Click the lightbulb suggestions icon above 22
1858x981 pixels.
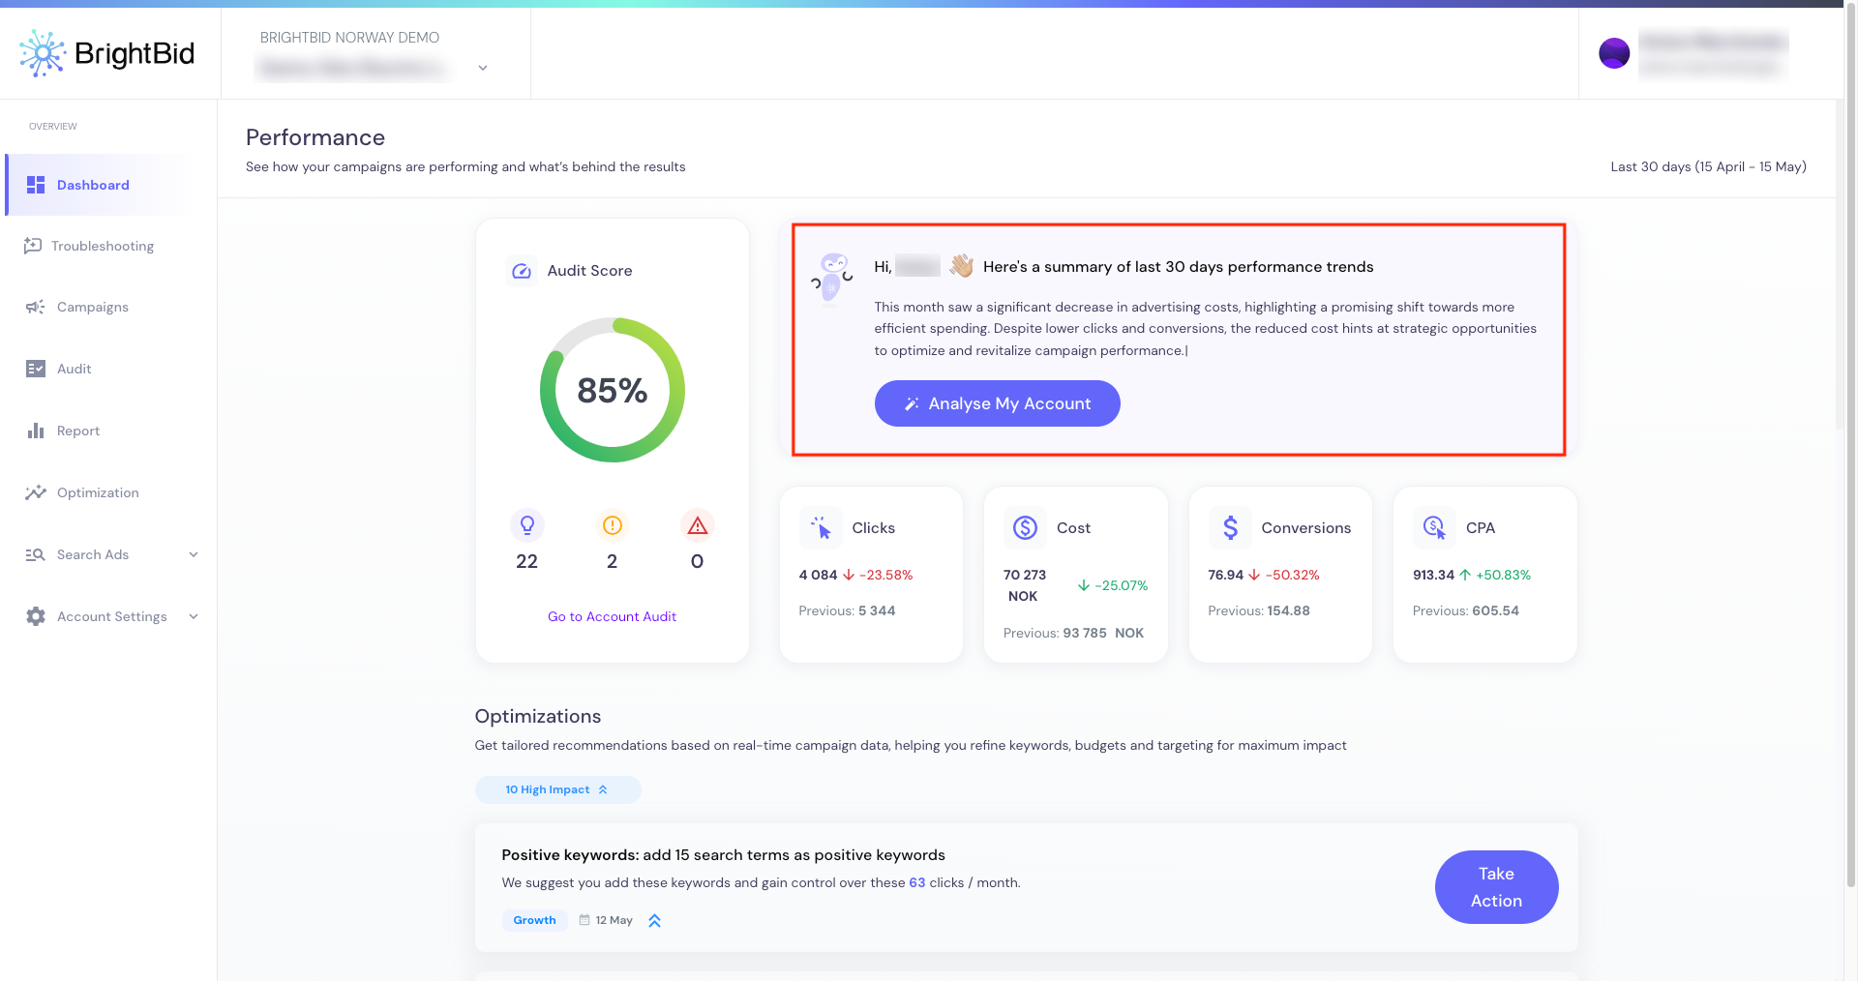tap(527, 525)
